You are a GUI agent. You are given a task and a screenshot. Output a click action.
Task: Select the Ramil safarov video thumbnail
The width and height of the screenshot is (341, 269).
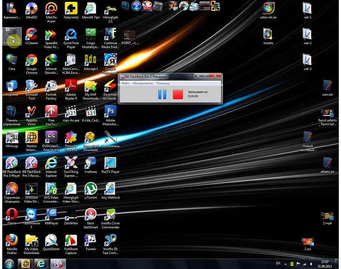tap(327, 117)
